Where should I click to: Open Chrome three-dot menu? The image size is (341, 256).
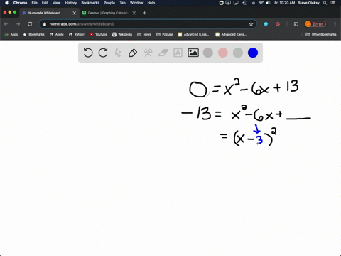click(x=335, y=24)
